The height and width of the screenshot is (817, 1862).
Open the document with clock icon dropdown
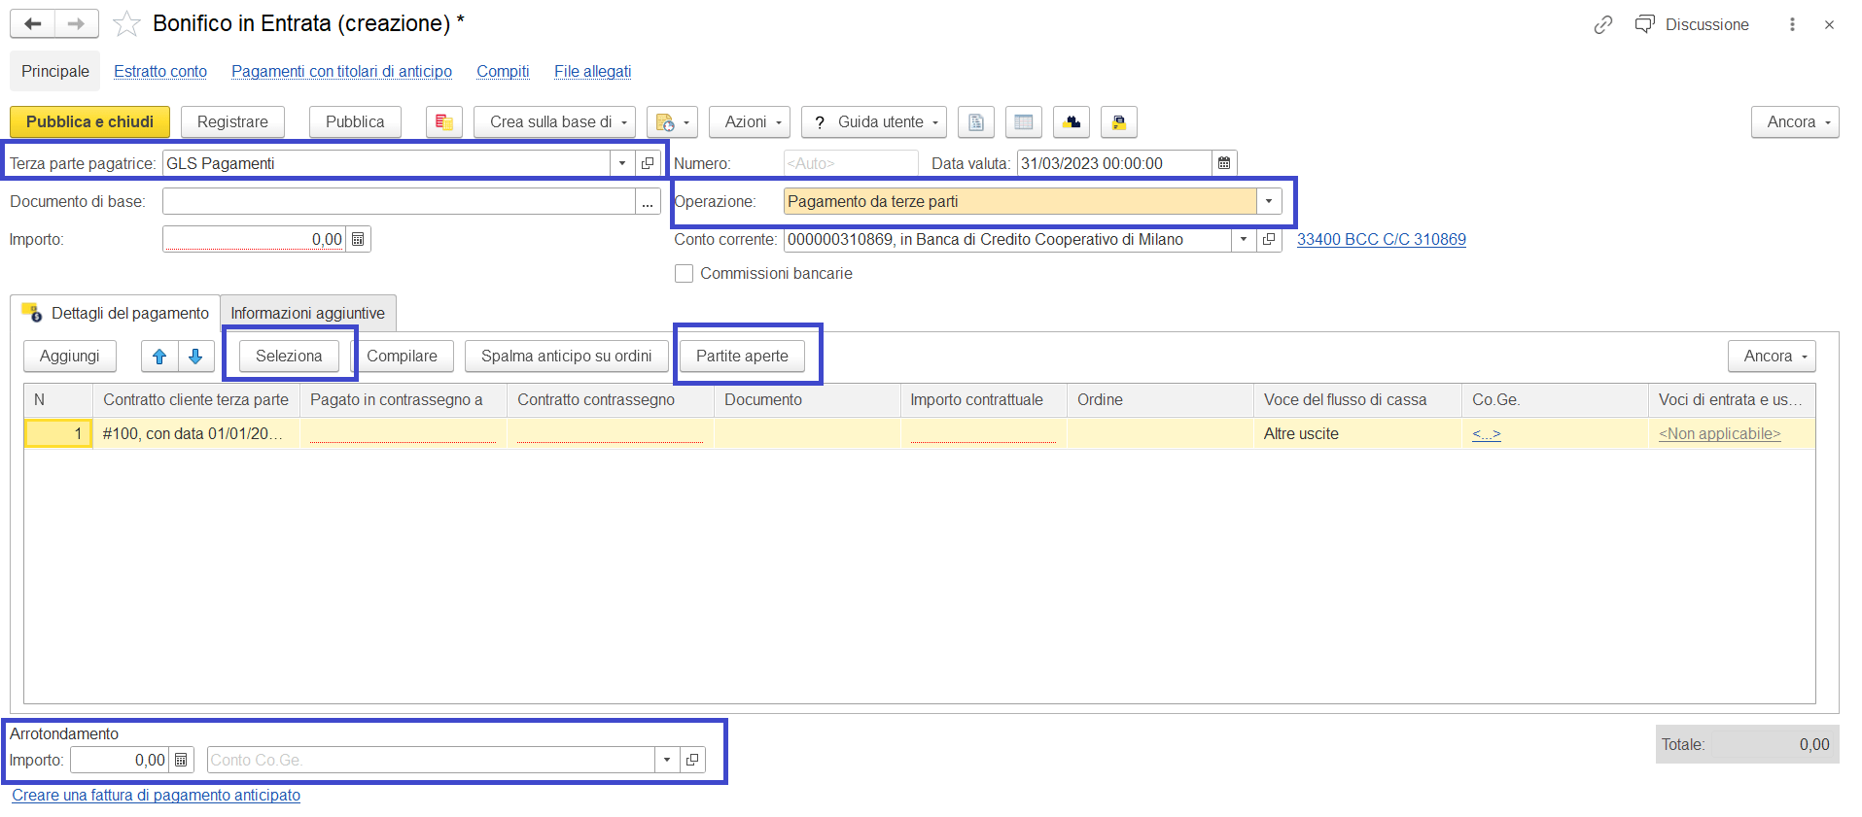(672, 122)
